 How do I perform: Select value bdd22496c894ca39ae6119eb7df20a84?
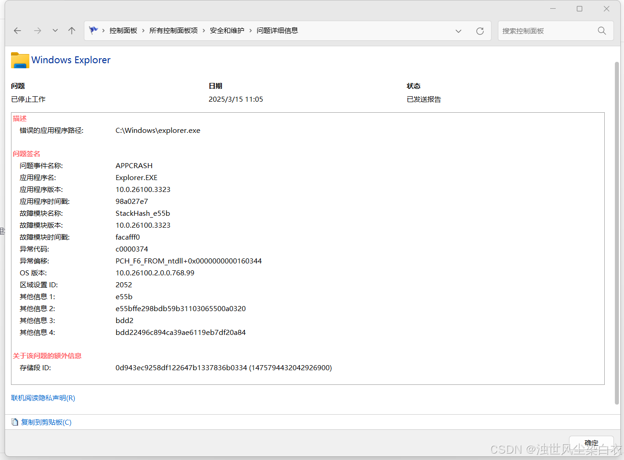click(181, 333)
